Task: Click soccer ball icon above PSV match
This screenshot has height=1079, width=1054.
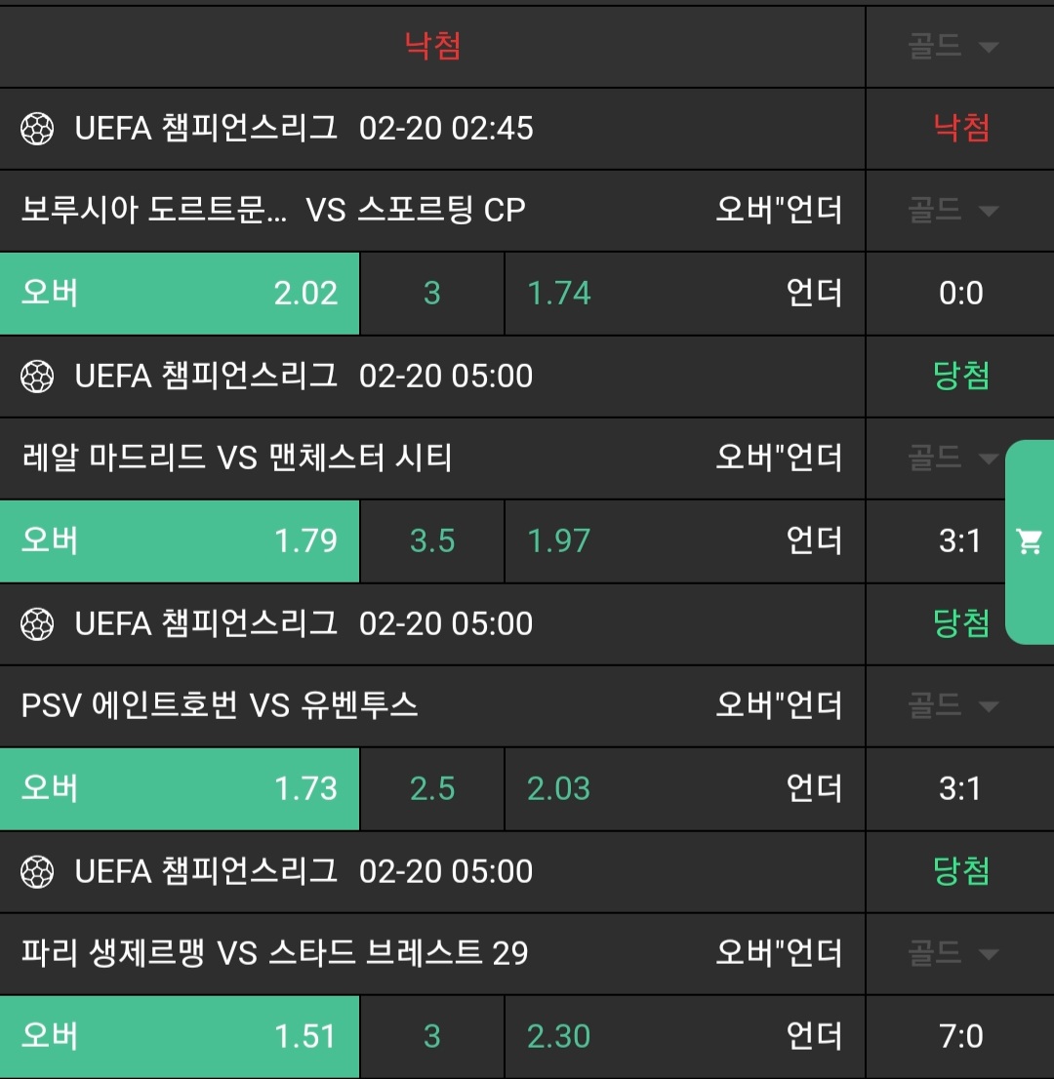Action: [x=37, y=624]
